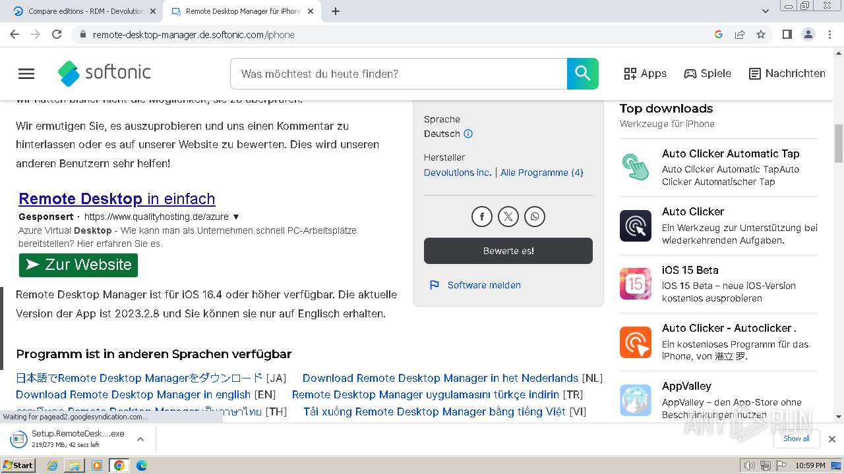Open the Windows Start menu
Image resolution: width=844 pixels, height=474 pixels.
18,465
